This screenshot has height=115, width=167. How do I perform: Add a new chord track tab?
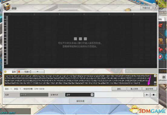[38, 72]
